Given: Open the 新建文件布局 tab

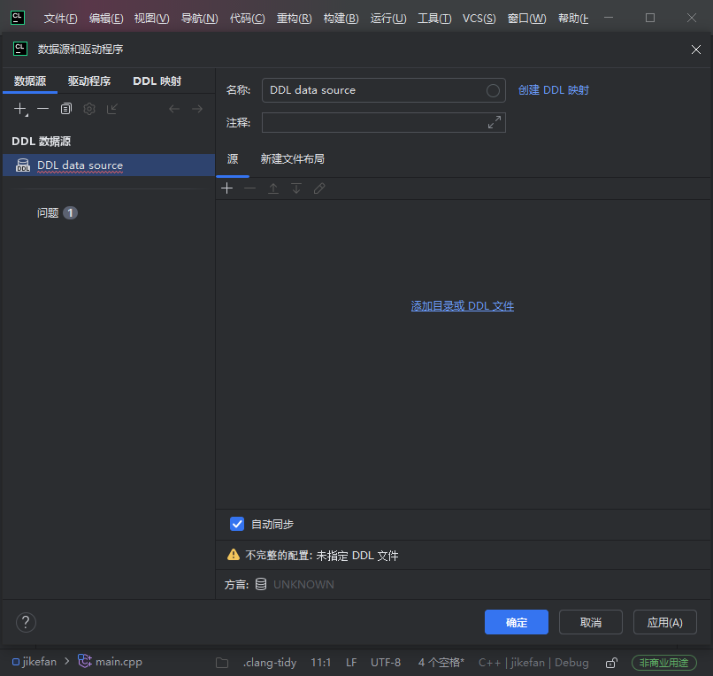Looking at the screenshot, I should click(293, 158).
